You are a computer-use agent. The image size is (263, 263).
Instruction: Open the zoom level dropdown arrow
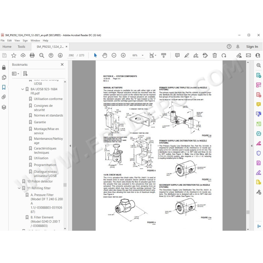click(x=142, y=55)
